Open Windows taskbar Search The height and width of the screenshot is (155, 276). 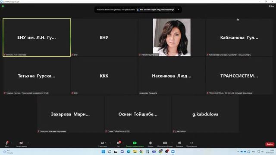coord(110,152)
